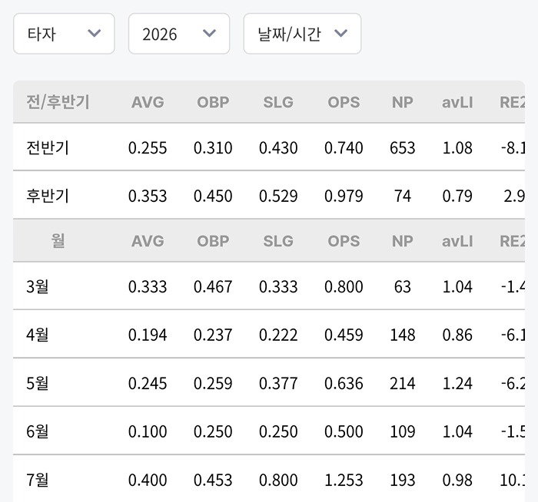Select the 후반기 row

[x=269, y=195]
